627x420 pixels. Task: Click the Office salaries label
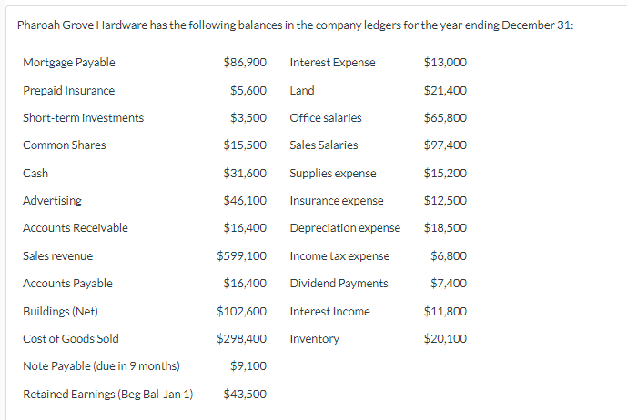point(326,118)
